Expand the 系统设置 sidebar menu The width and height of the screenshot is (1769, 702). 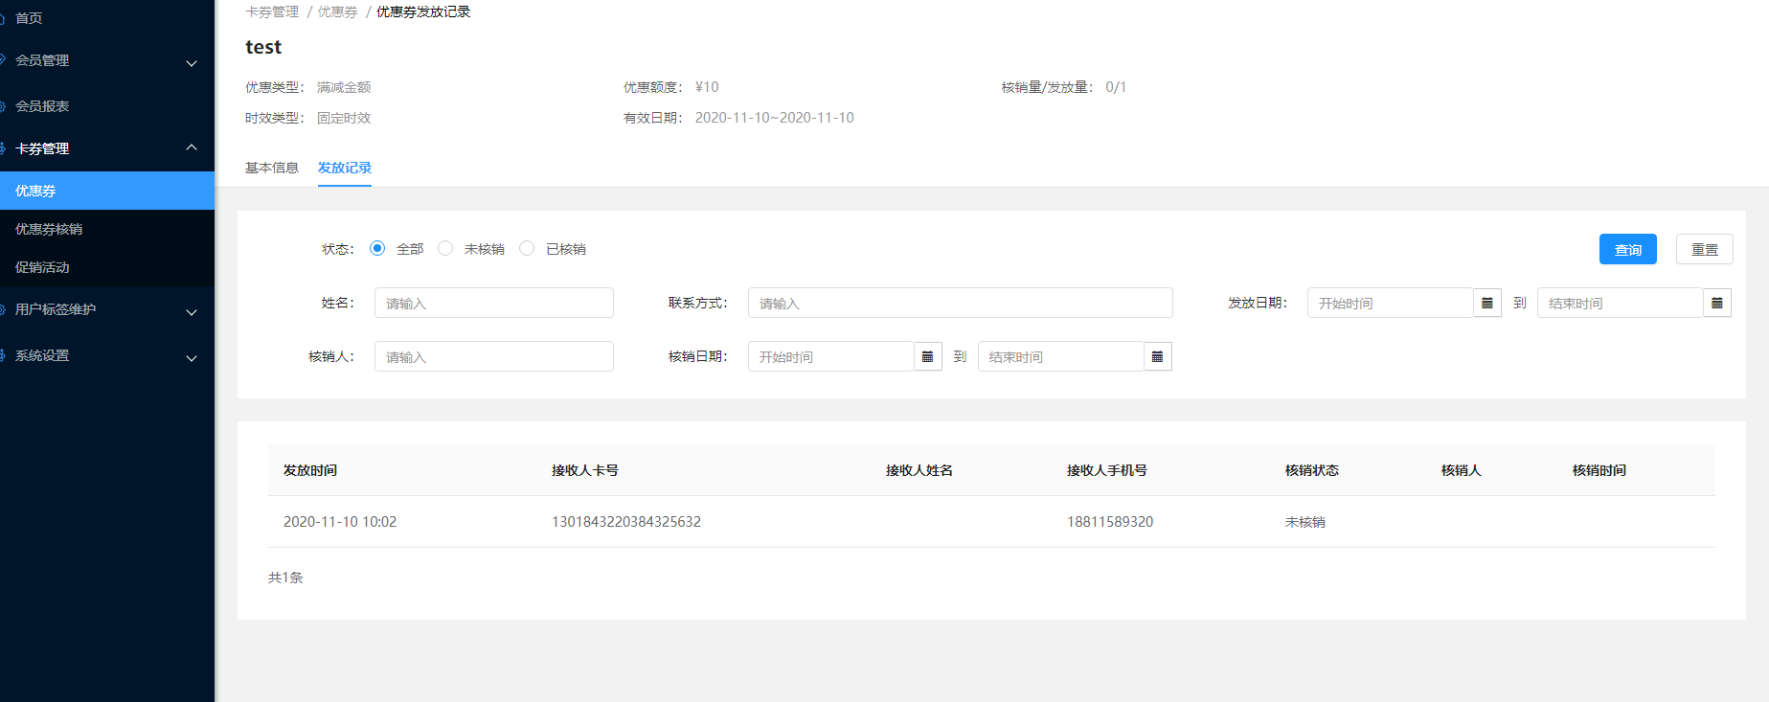(107, 355)
